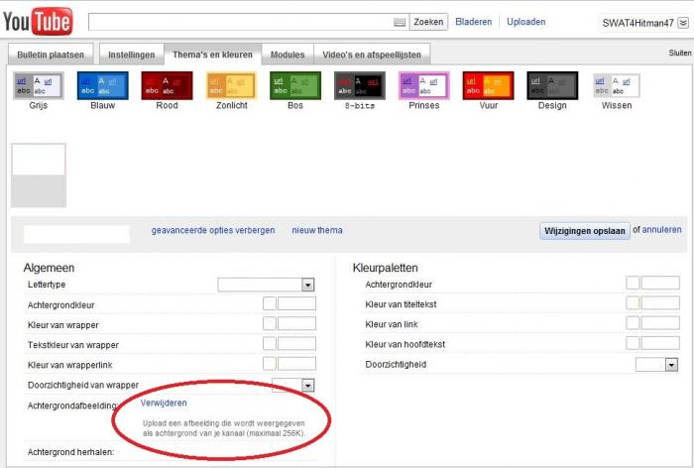The height and width of the screenshot is (468, 694).
Task: Click the Achtergrondafbeelding label
Action: (72, 406)
